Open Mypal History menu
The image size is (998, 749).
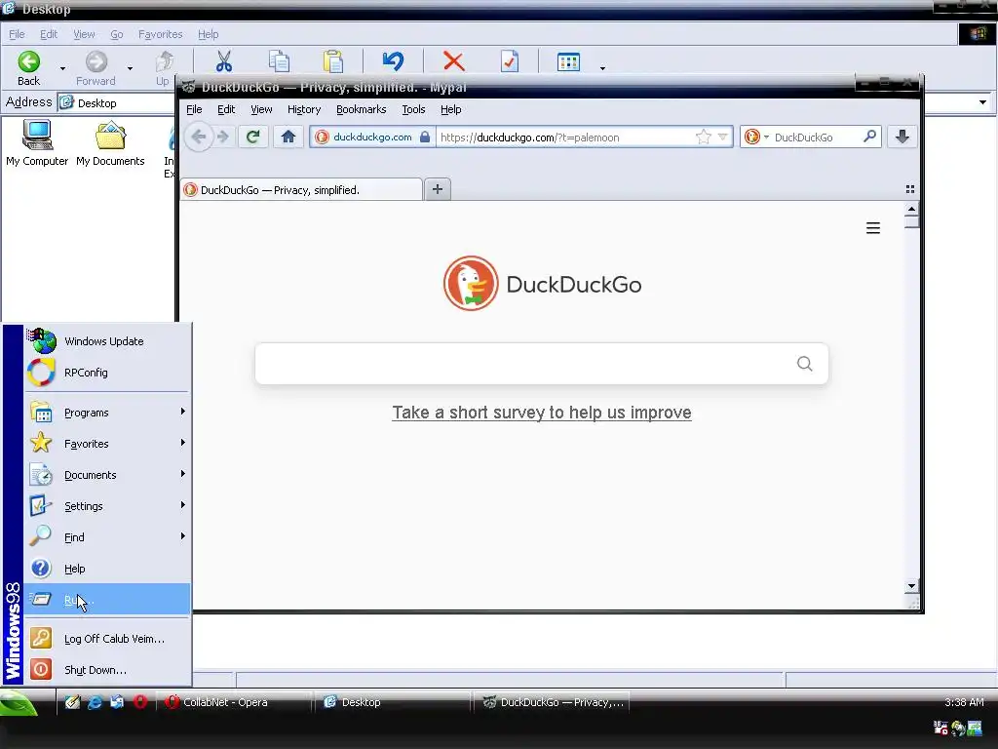click(304, 109)
